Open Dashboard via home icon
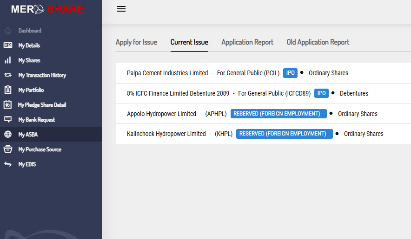This screenshot has height=239, width=411. (x=7, y=31)
